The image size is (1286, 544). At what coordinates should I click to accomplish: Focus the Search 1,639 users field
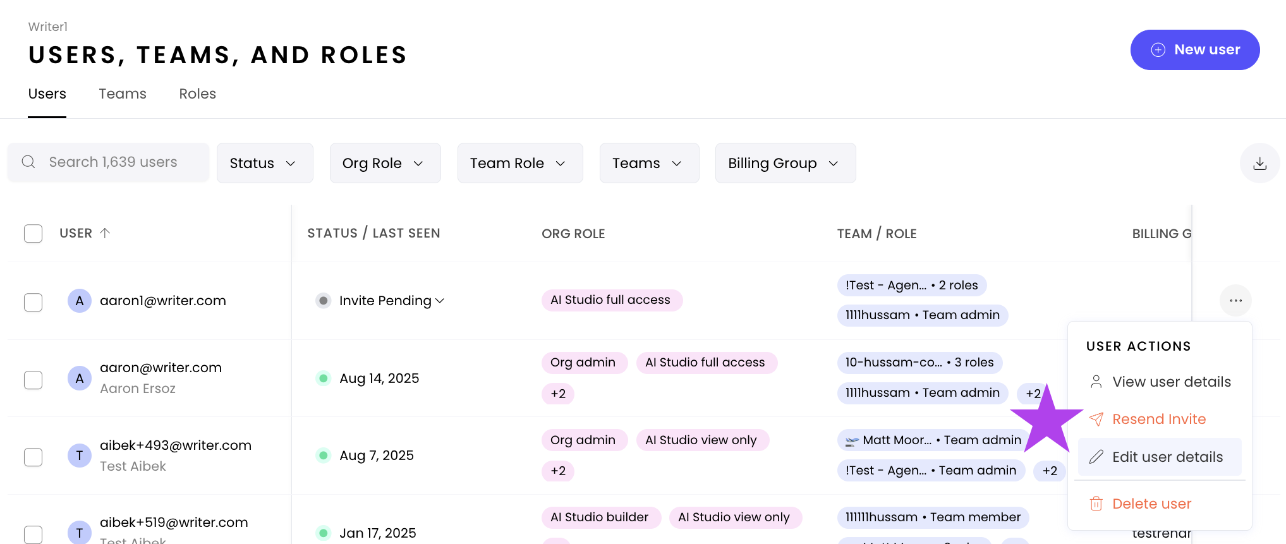114,162
